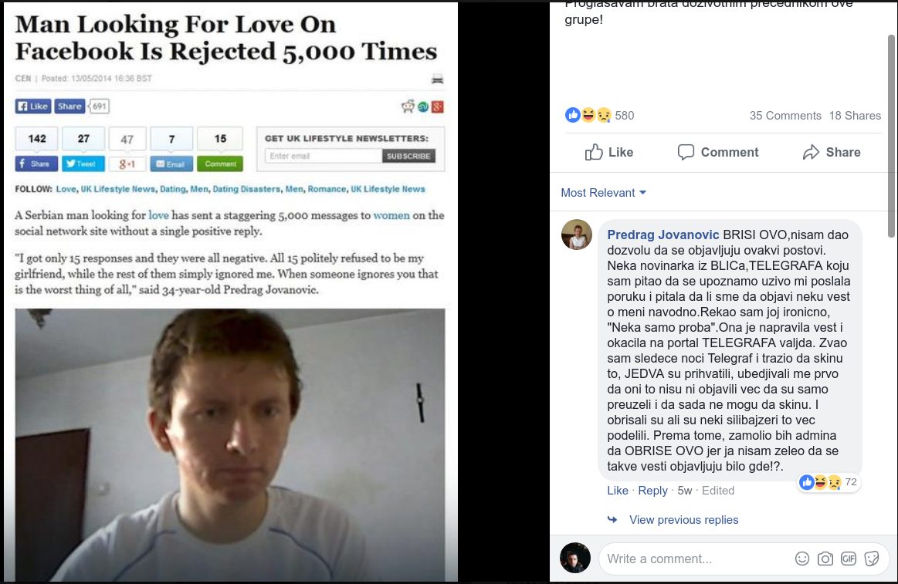Open the 18 Shares count
The width and height of the screenshot is (898, 584).
(855, 116)
